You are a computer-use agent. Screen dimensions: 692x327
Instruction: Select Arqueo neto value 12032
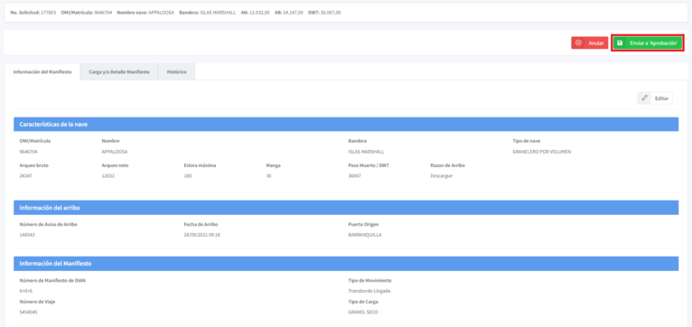(108, 175)
